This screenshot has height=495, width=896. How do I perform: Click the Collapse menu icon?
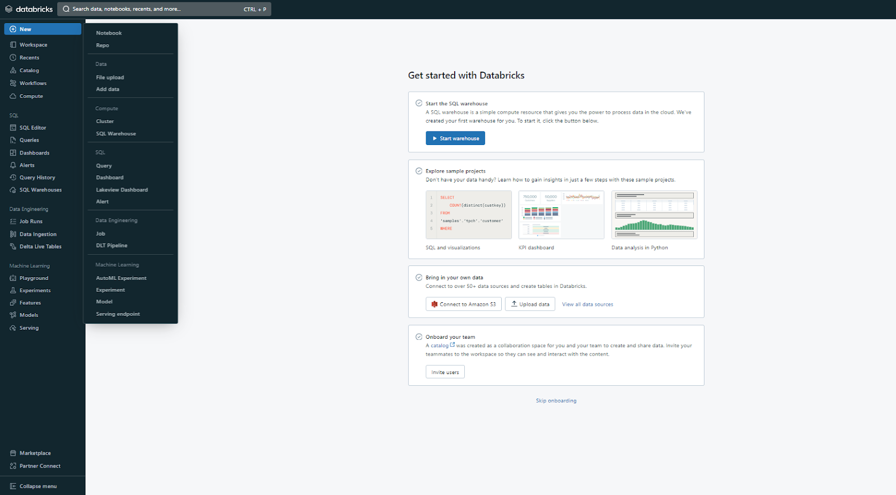click(13, 486)
